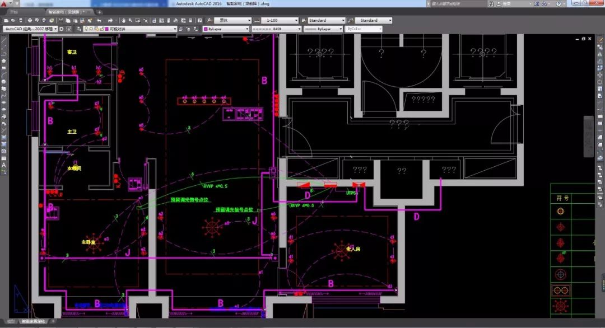Open the workspace settings gear icon
The image size is (605, 328).
tap(61, 29)
